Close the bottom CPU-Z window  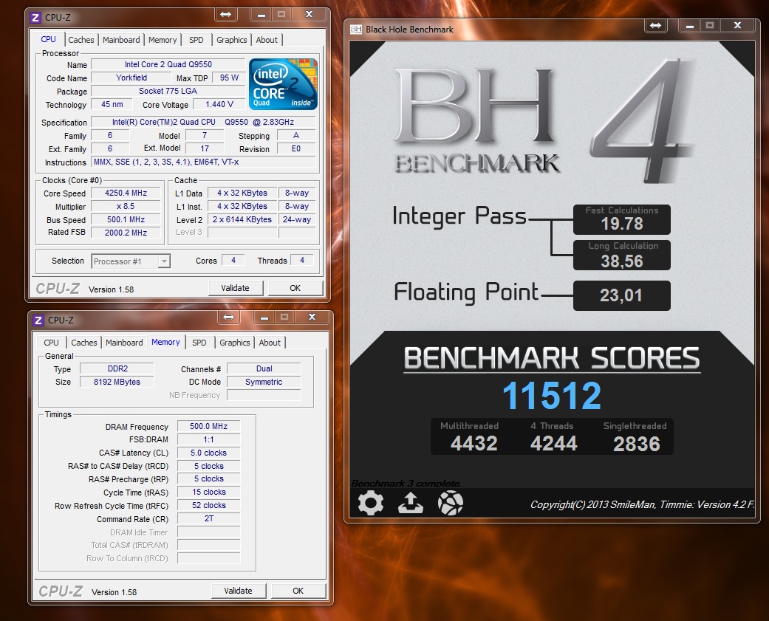pyautogui.click(x=312, y=317)
